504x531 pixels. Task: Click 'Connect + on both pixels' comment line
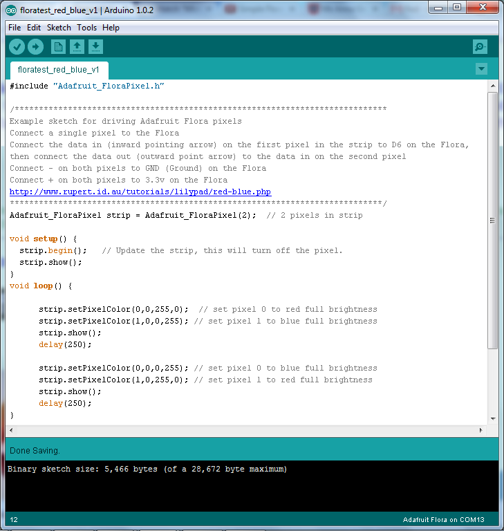tap(118, 180)
